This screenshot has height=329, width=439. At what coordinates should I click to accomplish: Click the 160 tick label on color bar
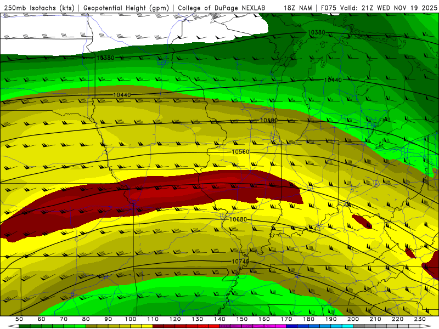(x=264, y=319)
